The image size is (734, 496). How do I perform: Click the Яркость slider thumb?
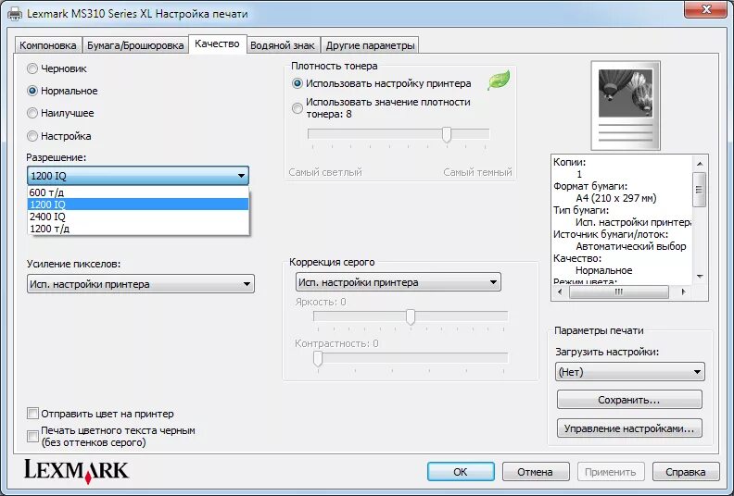[411, 316]
